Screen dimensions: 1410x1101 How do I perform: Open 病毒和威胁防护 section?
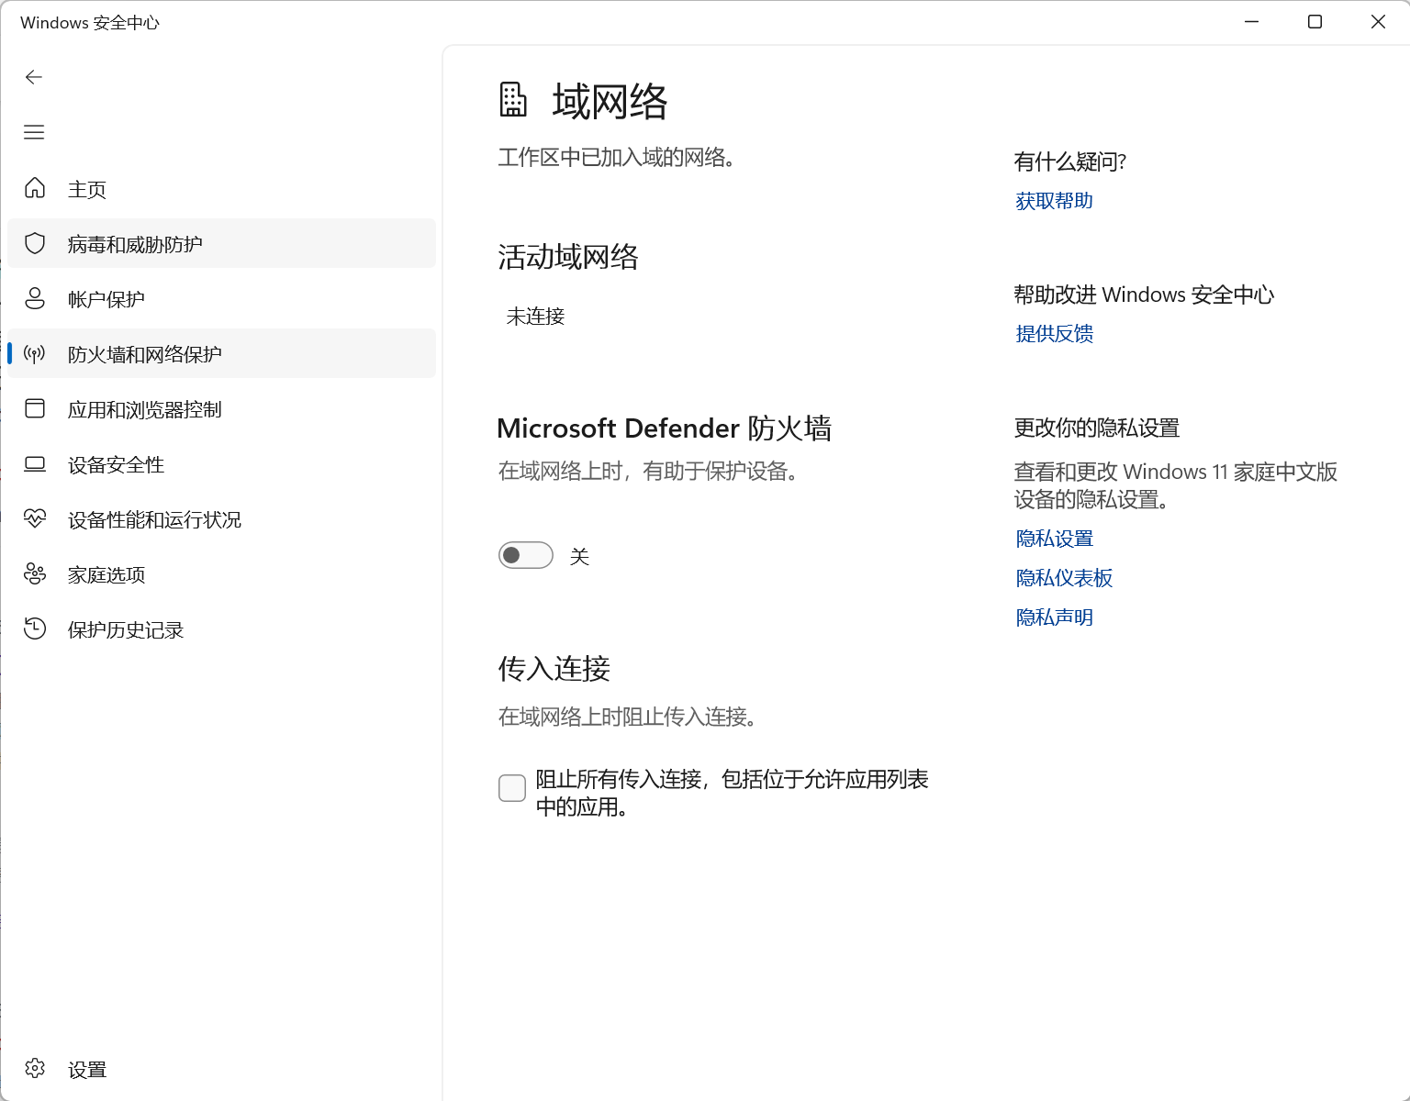click(221, 243)
